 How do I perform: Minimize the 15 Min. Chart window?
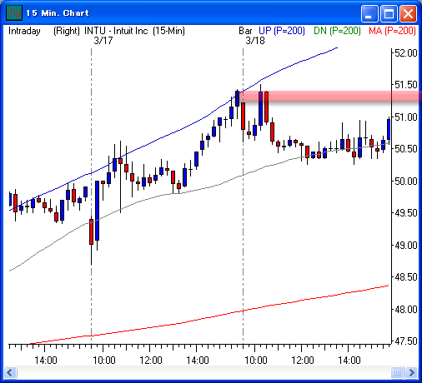click(x=369, y=13)
